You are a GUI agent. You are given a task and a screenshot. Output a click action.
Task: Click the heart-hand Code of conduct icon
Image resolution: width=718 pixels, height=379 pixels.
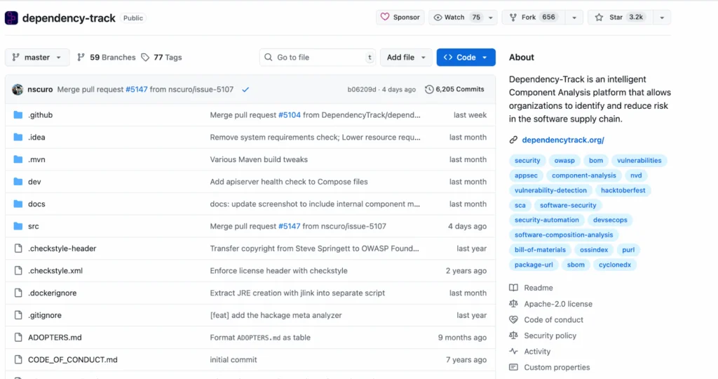(513, 320)
